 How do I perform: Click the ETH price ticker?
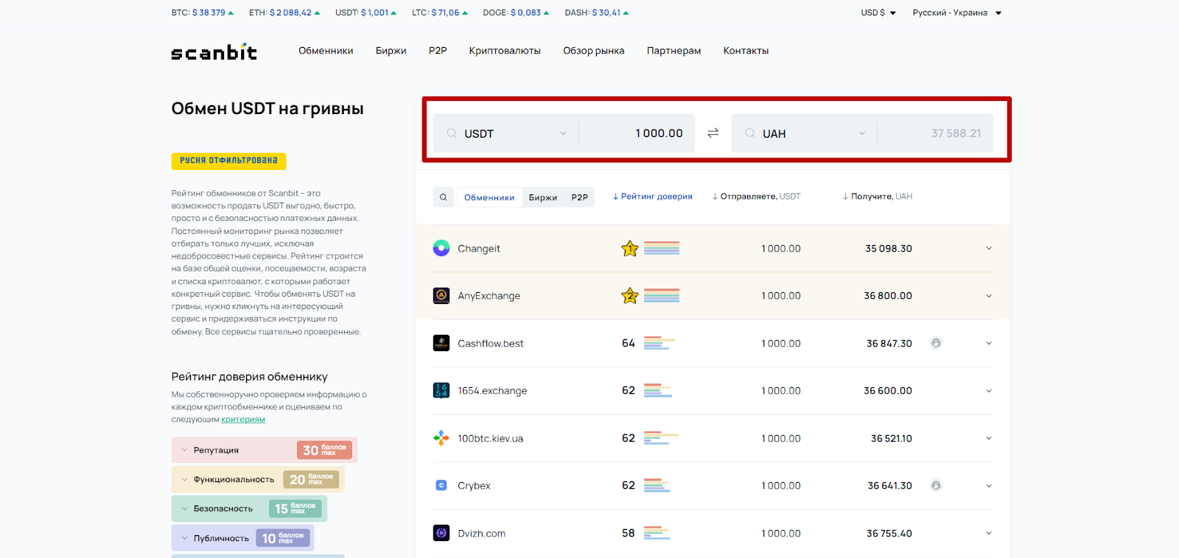(x=284, y=13)
